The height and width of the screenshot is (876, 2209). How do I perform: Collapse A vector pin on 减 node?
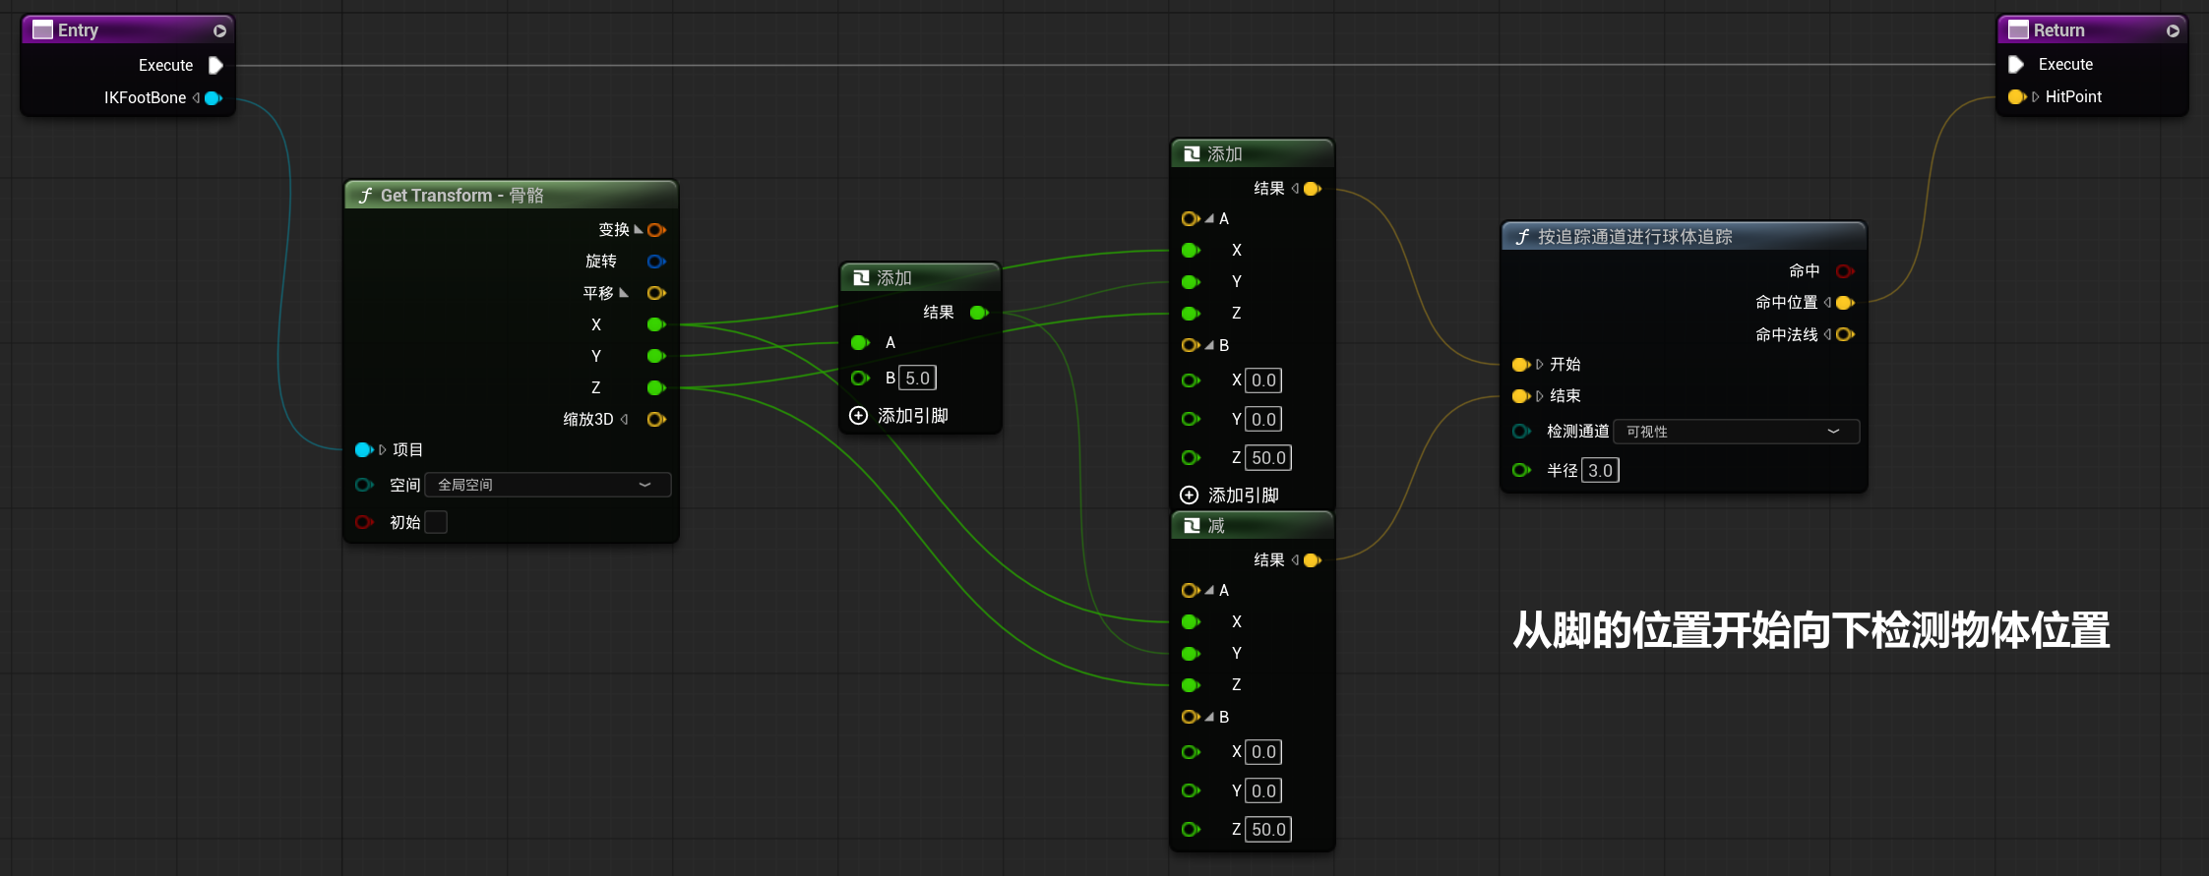(x=1209, y=591)
